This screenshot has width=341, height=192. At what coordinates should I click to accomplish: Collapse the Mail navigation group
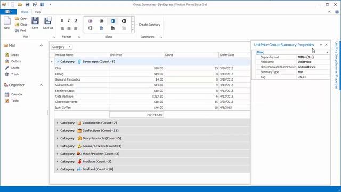(42, 45)
